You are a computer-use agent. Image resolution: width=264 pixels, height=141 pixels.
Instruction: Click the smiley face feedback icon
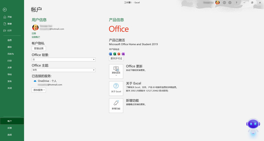click(x=224, y=3)
